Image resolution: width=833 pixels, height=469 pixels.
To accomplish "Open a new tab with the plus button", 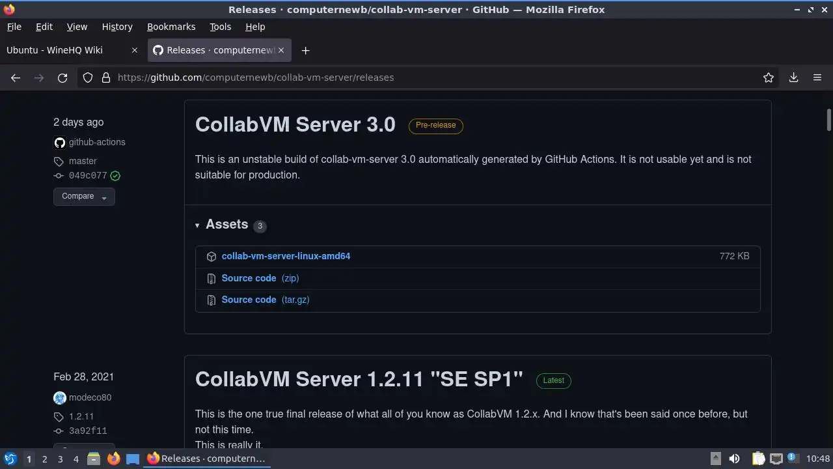I will click(305, 50).
